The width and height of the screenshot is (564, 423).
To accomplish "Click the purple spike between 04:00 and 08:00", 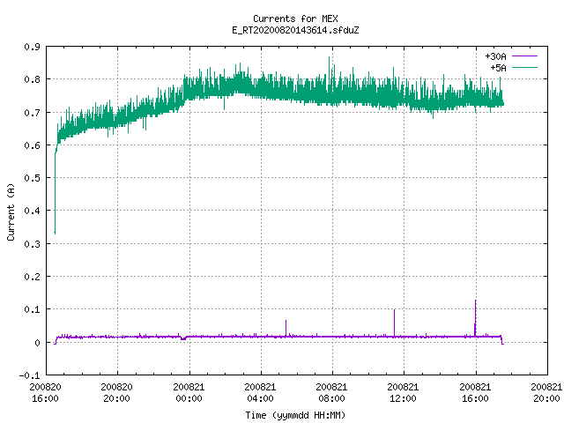I will coord(286,327).
